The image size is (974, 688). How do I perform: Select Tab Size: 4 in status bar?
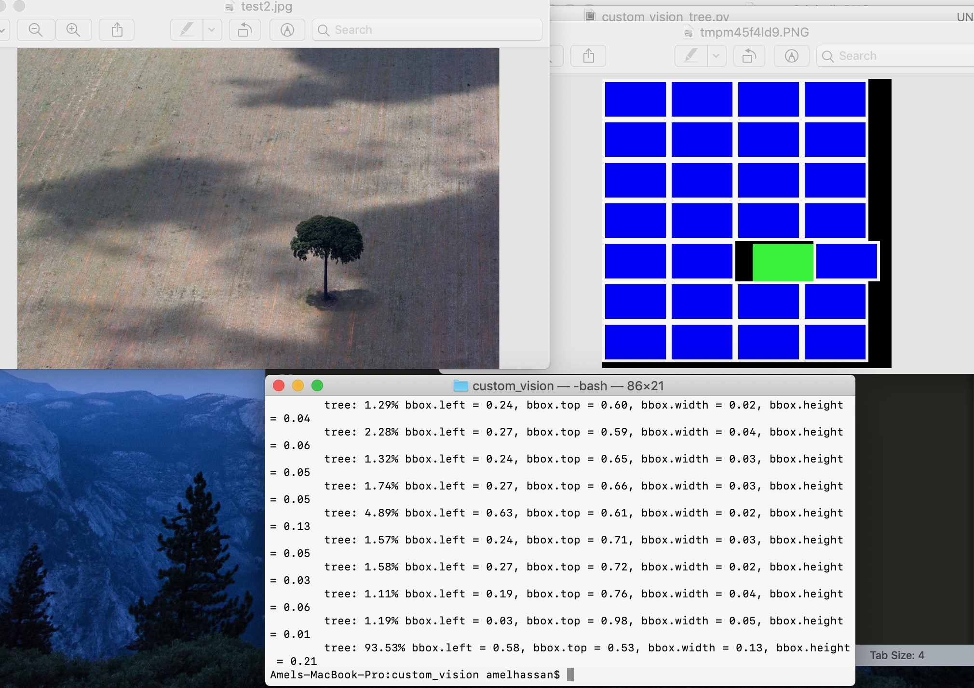pos(897,655)
